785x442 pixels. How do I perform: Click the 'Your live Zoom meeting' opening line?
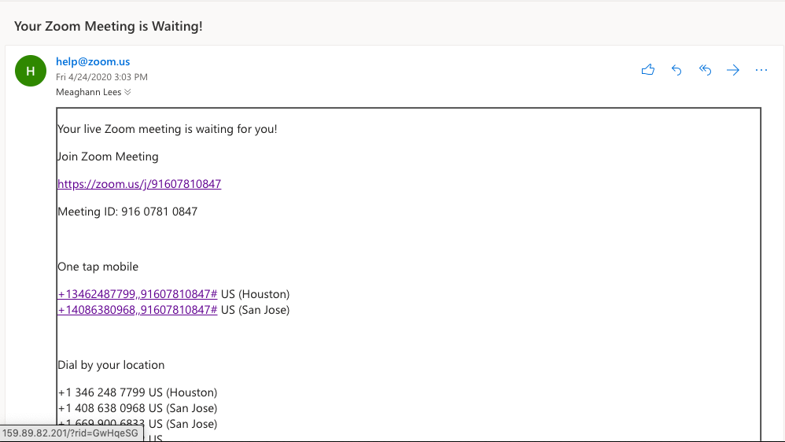click(x=167, y=129)
